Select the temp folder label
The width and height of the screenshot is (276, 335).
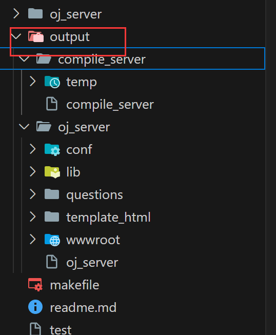click(x=82, y=83)
